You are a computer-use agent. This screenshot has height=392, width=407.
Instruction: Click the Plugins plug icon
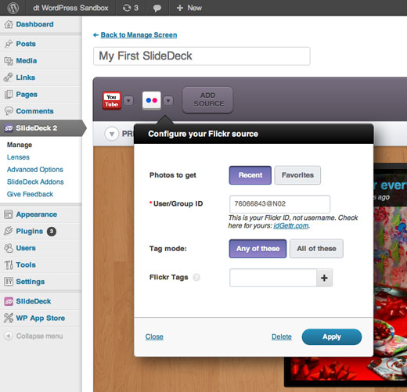9,231
